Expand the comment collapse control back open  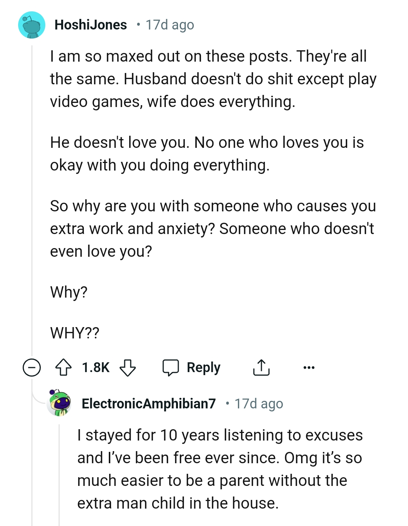tap(31, 367)
